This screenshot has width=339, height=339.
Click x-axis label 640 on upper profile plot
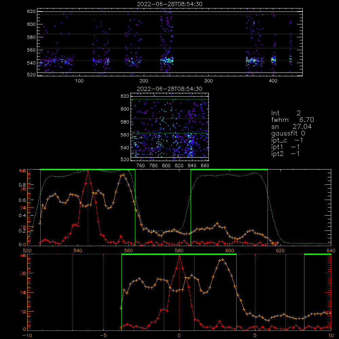pos(331,251)
